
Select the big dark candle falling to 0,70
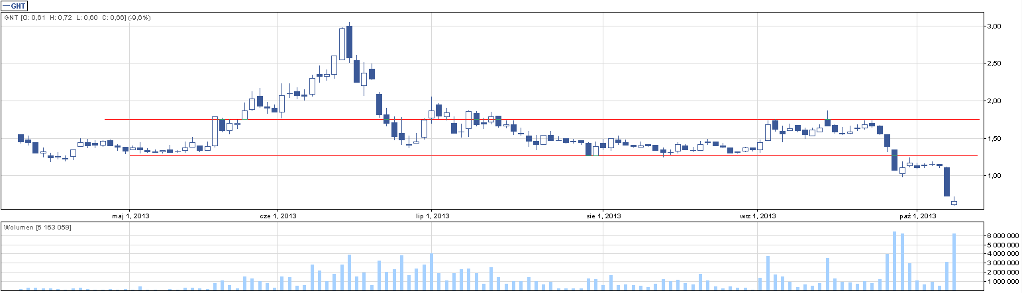click(947, 182)
